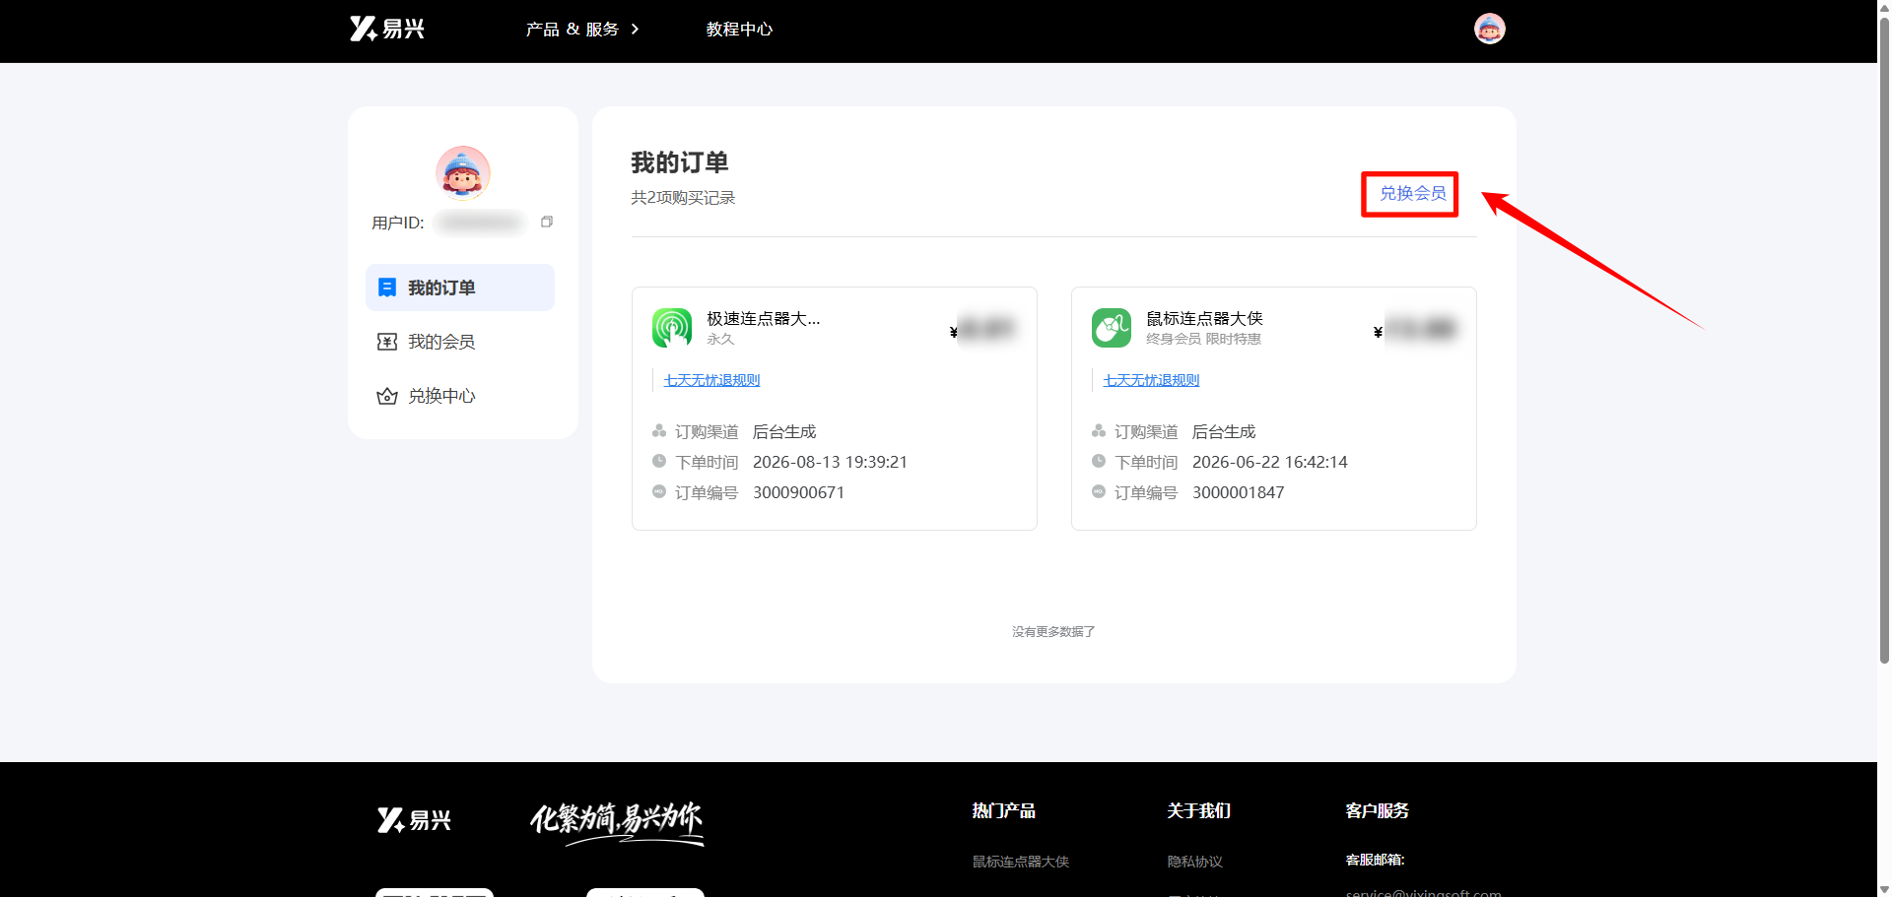Click the profile avatar above the user ID
The height and width of the screenshot is (897, 1892).
point(462,172)
